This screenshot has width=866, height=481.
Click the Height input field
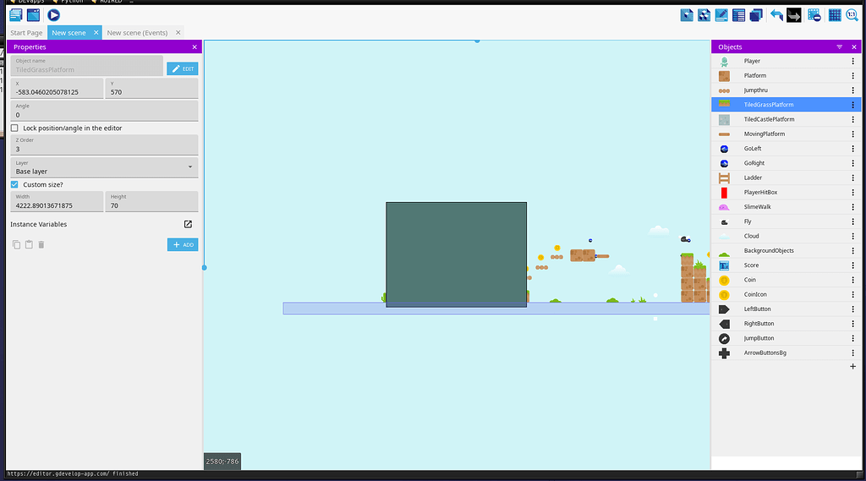[152, 201]
